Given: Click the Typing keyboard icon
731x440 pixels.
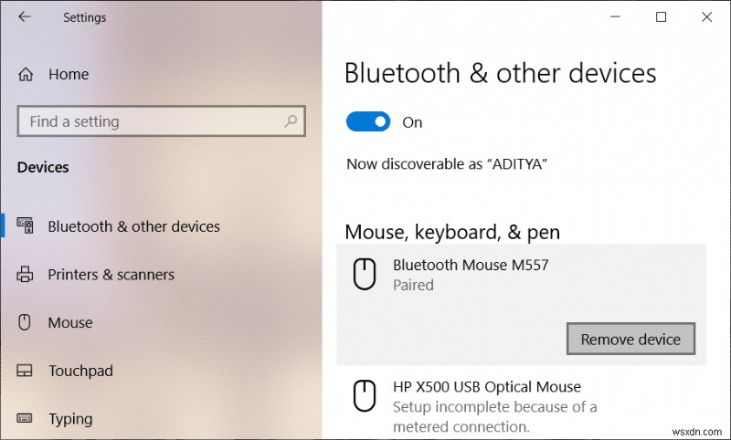Looking at the screenshot, I should pos(26,419).
